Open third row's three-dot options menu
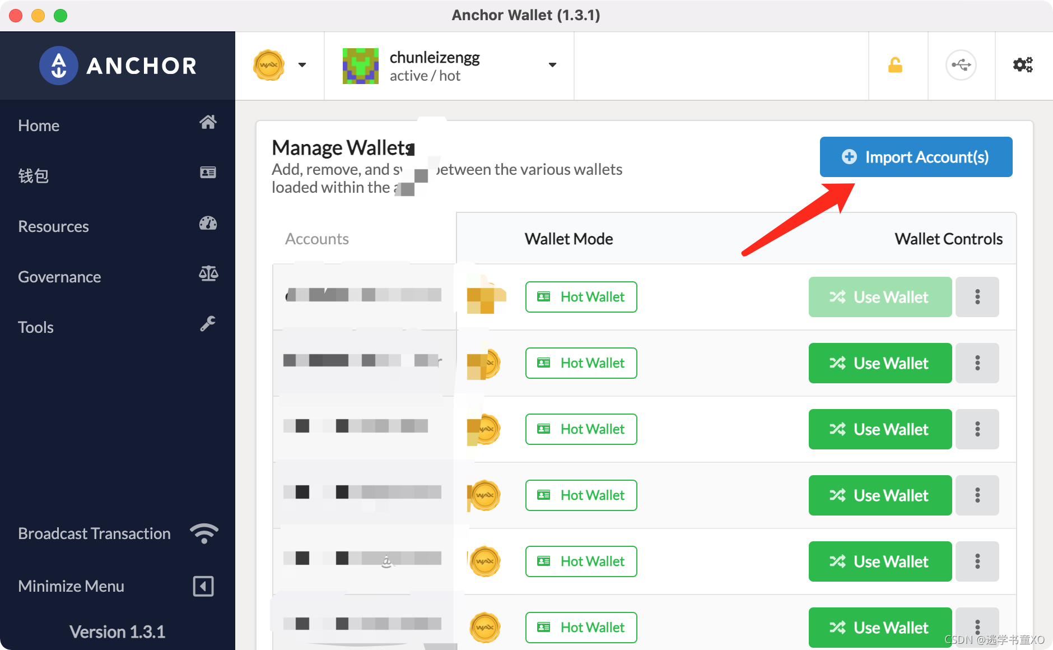The image size is (1053, 650). [977, 429]
